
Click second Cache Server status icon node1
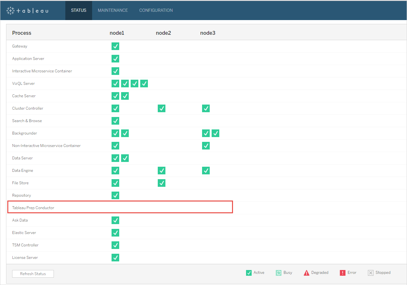[125, 96]
